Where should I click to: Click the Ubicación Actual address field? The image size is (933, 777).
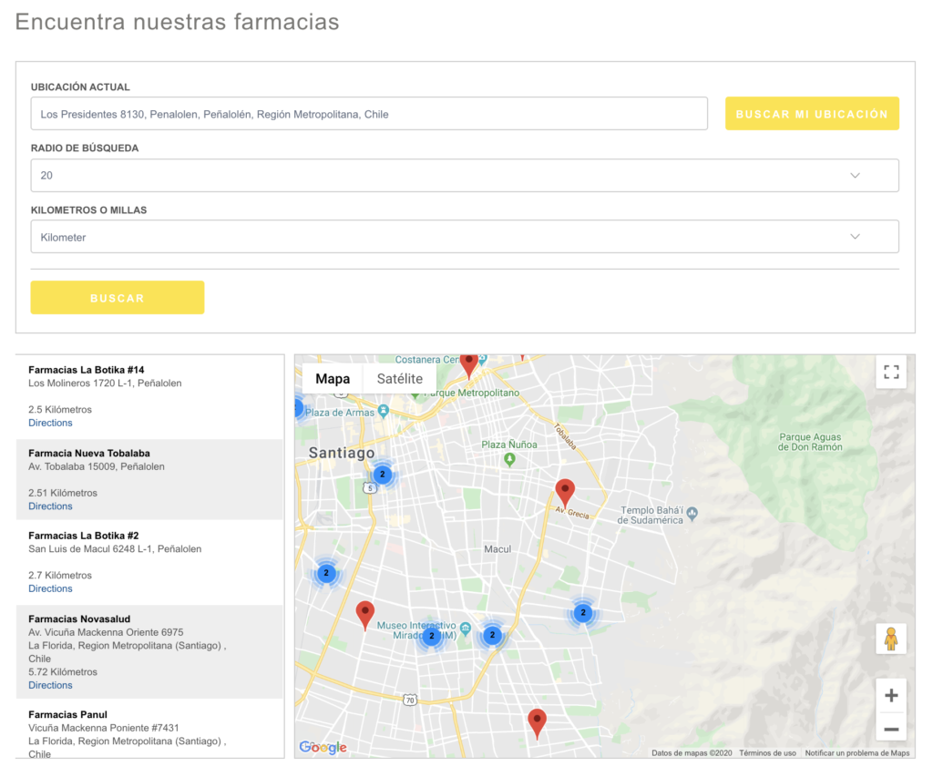(369, 114)
